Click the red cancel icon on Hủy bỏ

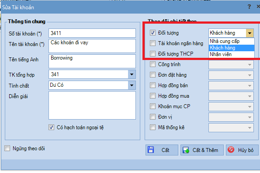(231, 149)
